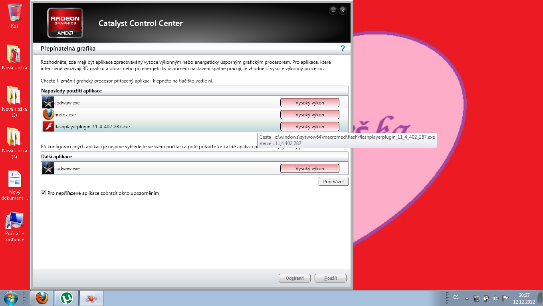Select the Nová složka (3) desktop folder

15,102
